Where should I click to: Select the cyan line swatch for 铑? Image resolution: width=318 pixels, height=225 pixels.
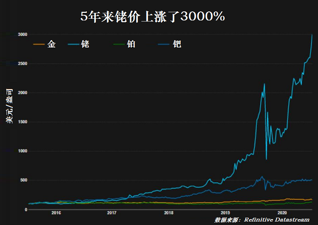tap(74, 45)
